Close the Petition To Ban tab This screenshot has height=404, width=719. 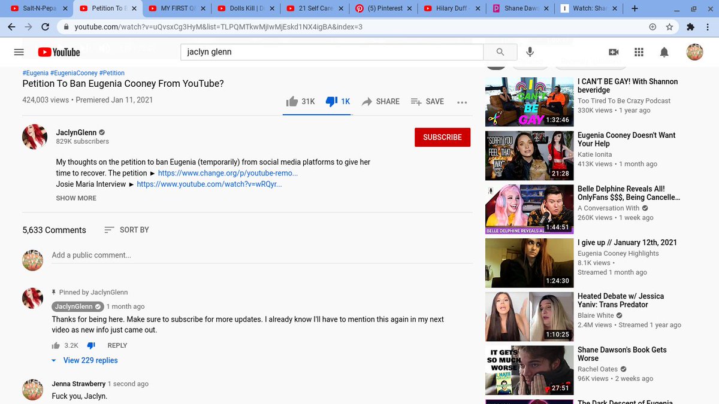tap(134, 8)
